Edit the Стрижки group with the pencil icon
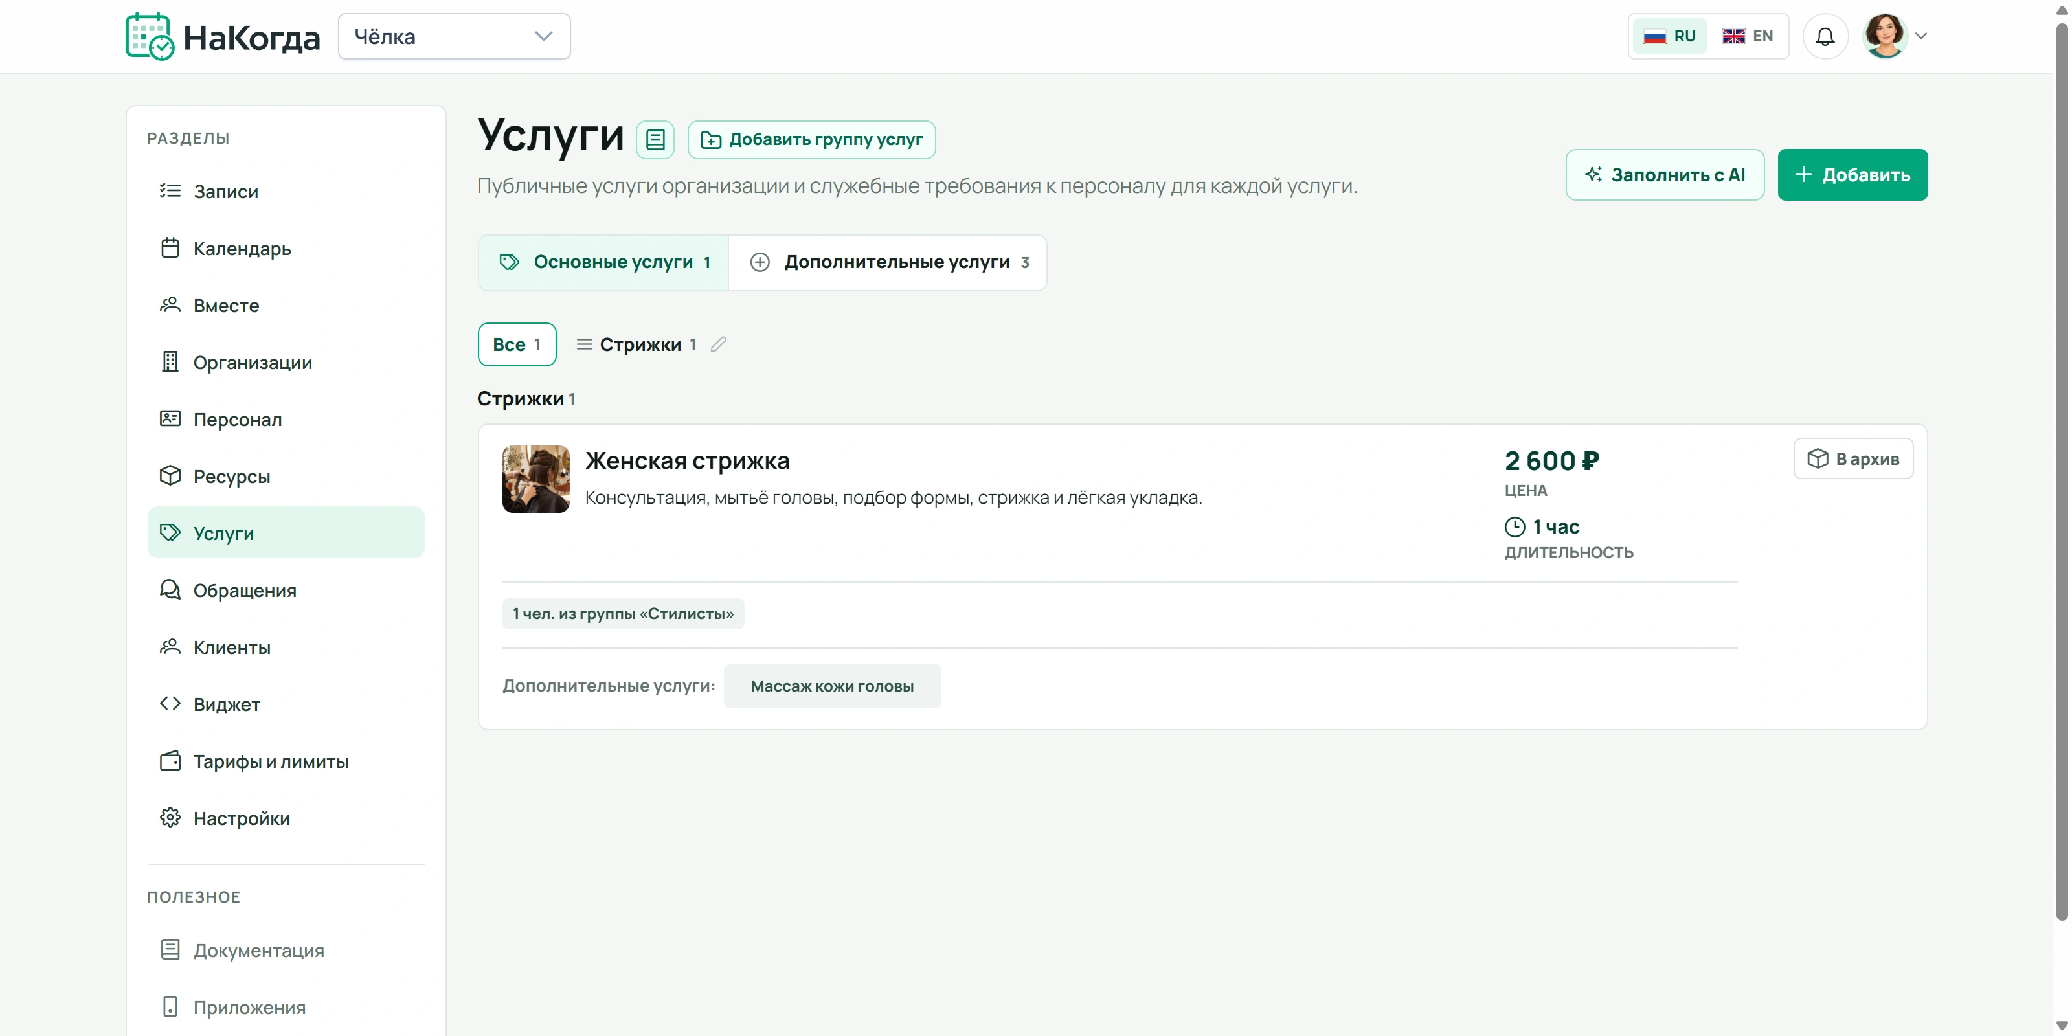 718,344
